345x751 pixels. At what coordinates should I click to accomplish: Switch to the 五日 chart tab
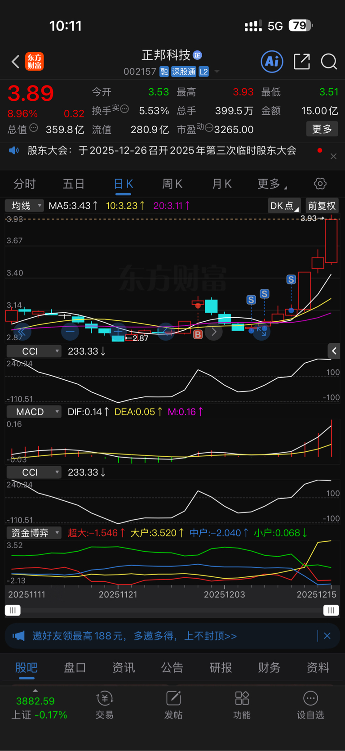[x=74, y=184]
